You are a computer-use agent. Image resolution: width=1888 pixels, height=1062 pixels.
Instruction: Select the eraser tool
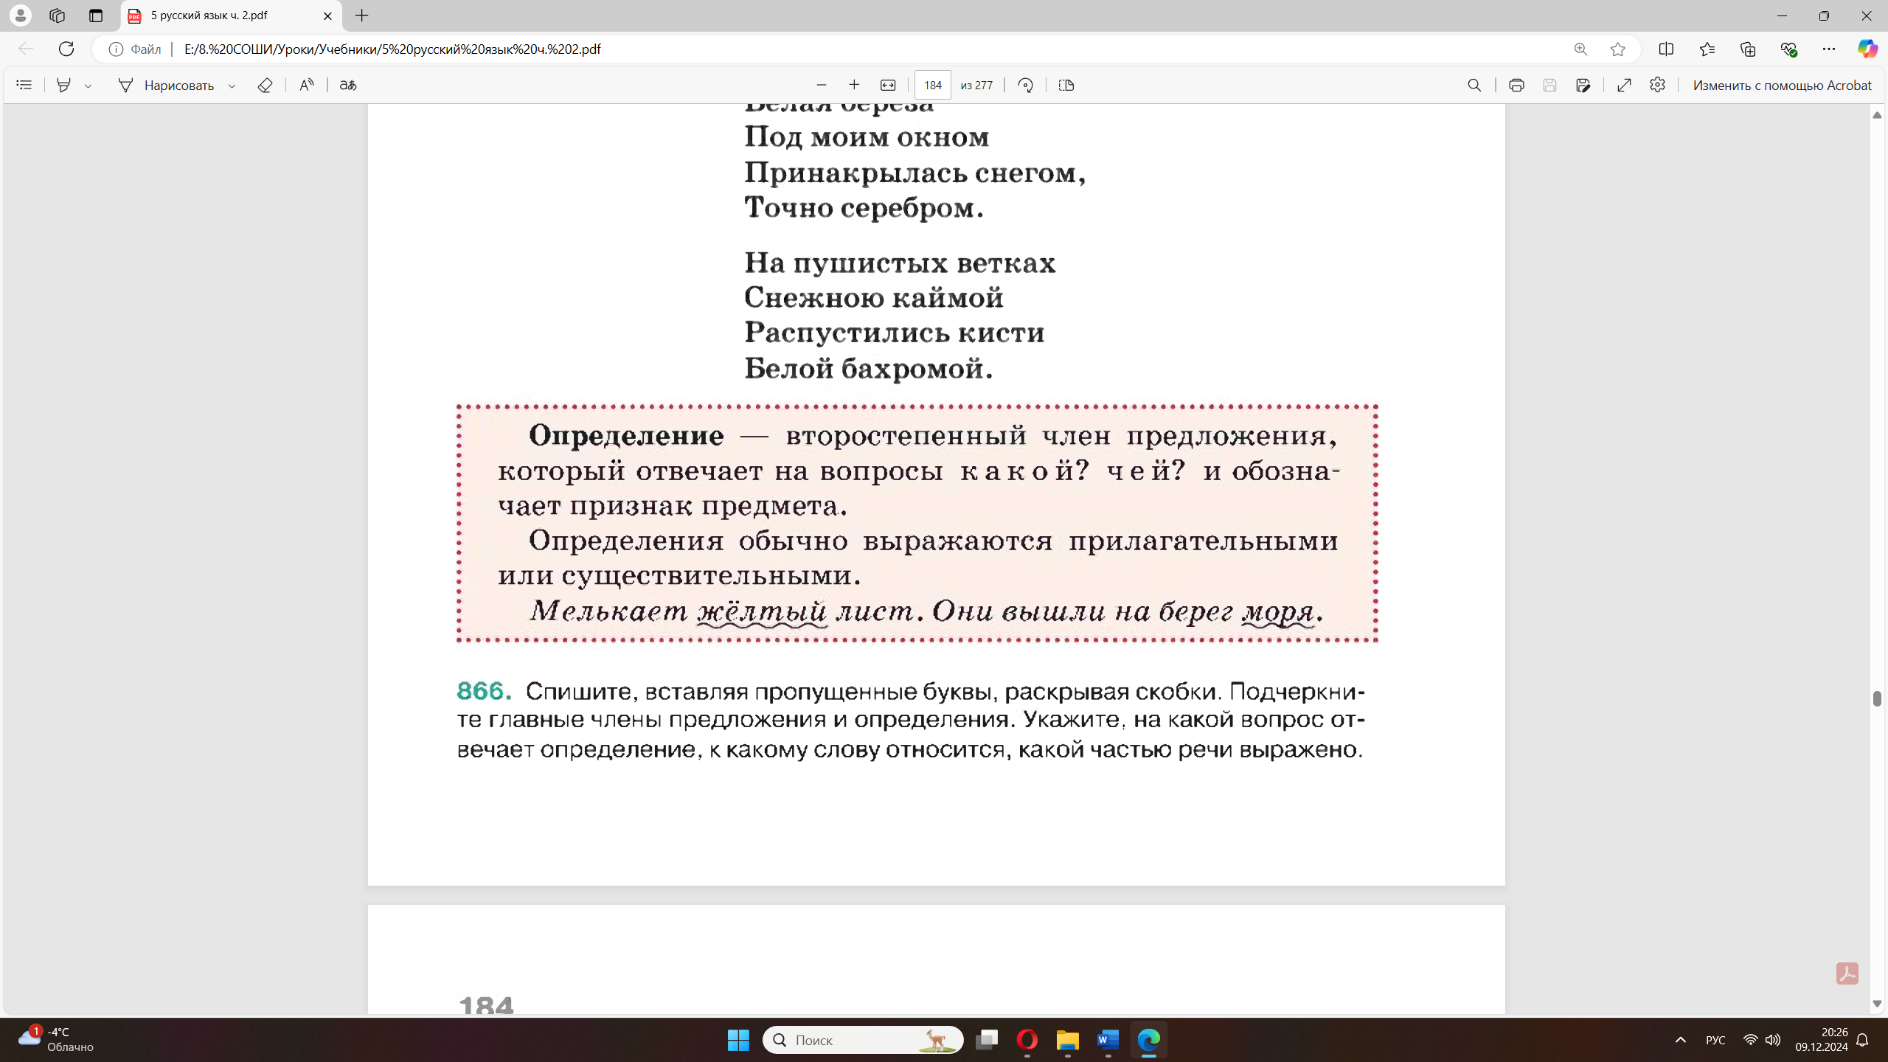(x=265, y=85)
